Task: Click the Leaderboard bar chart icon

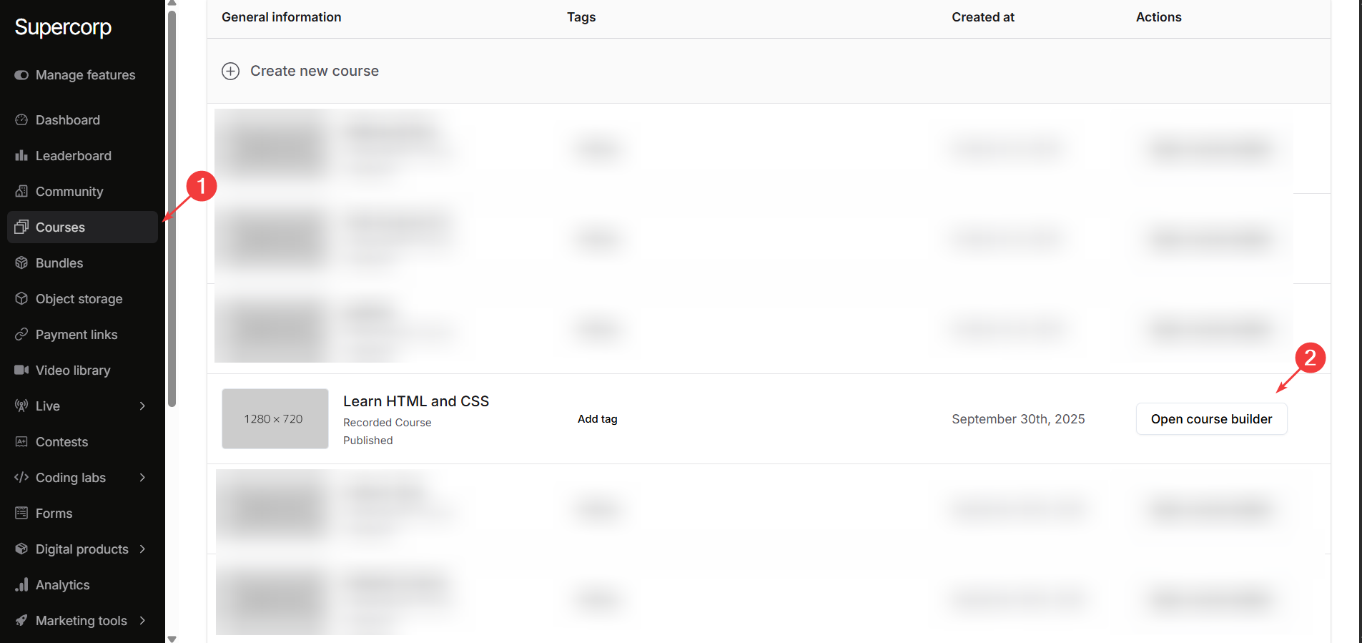Action: pos(21,156)
